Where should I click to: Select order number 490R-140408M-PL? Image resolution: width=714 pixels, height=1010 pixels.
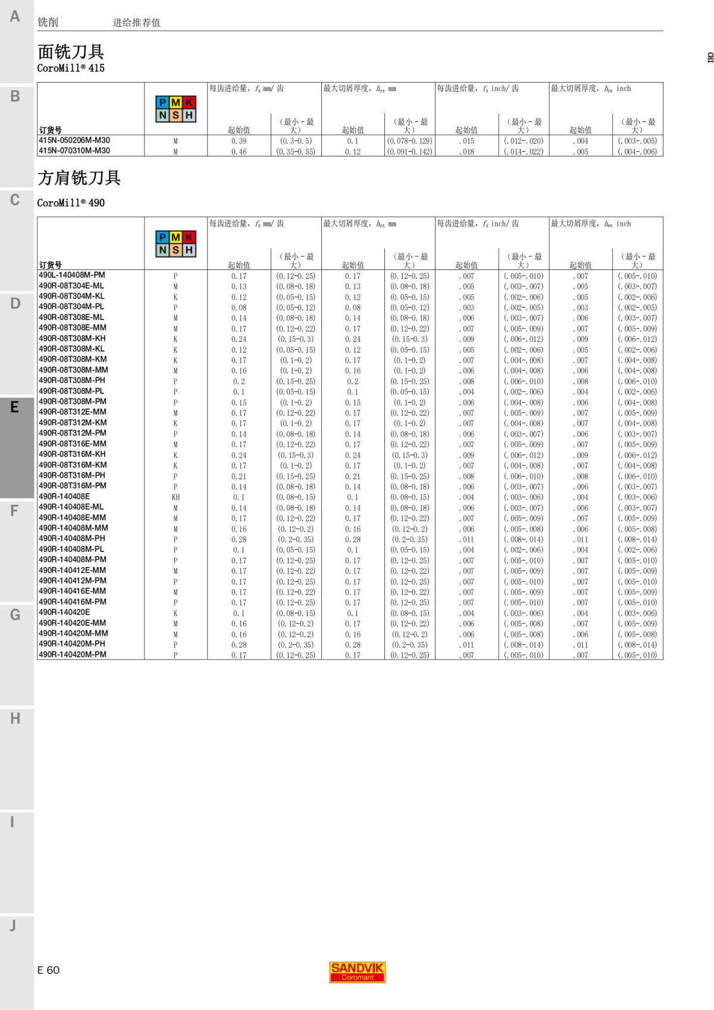pyautogui.click(x=71, y=549)
